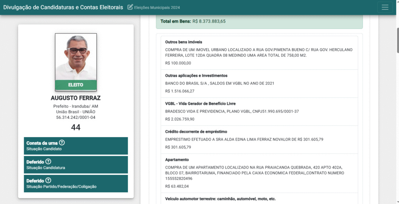
Task: Click the Outras aplicações e Investimentos entry
Action: [x=259, y=83]
